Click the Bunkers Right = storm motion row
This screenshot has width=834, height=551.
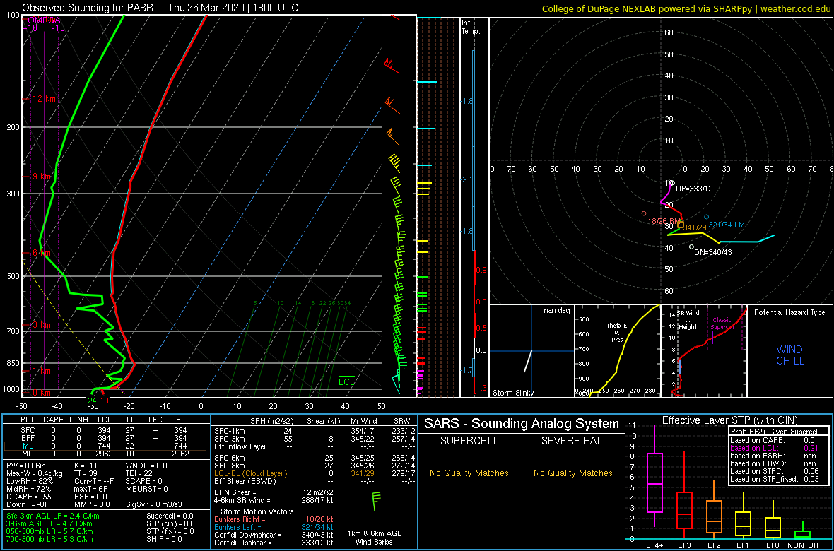pyautogui.click(x=274, y=519)
